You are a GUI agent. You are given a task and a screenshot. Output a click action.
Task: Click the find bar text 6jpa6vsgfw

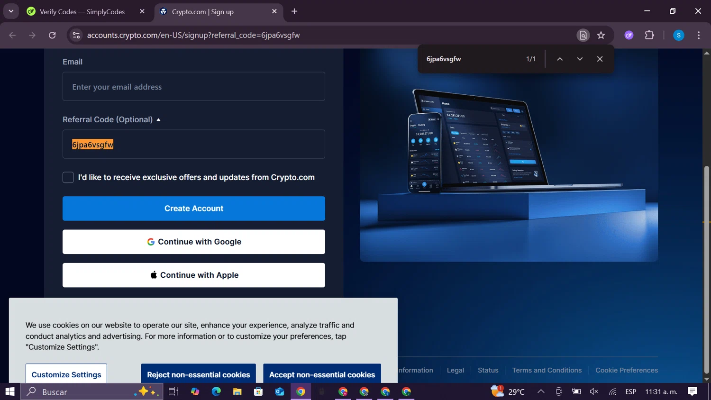[x=444, y=59]
